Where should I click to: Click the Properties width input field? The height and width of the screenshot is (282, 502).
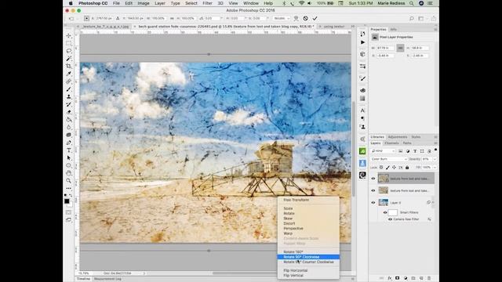click(x=385, y=48)
